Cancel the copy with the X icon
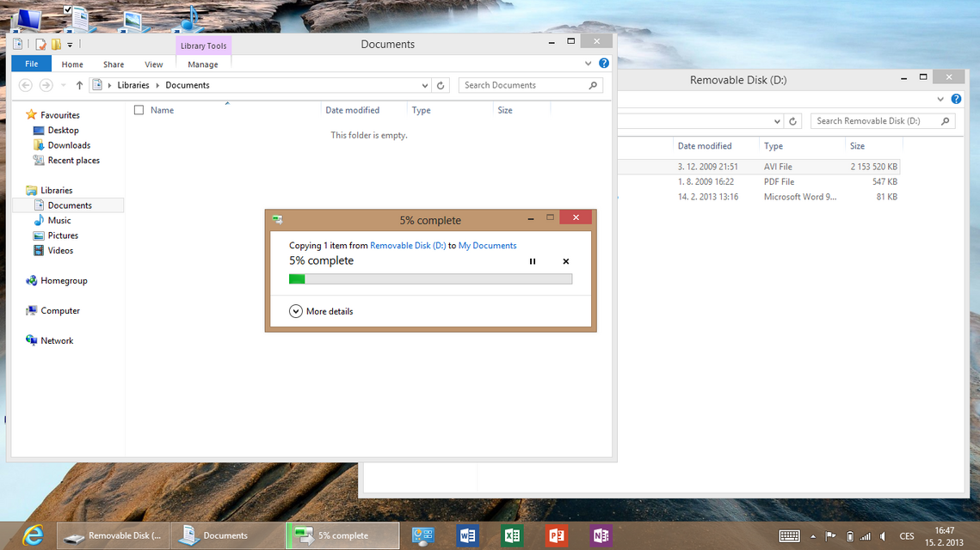Screen dimensions: 980x550 565,261
